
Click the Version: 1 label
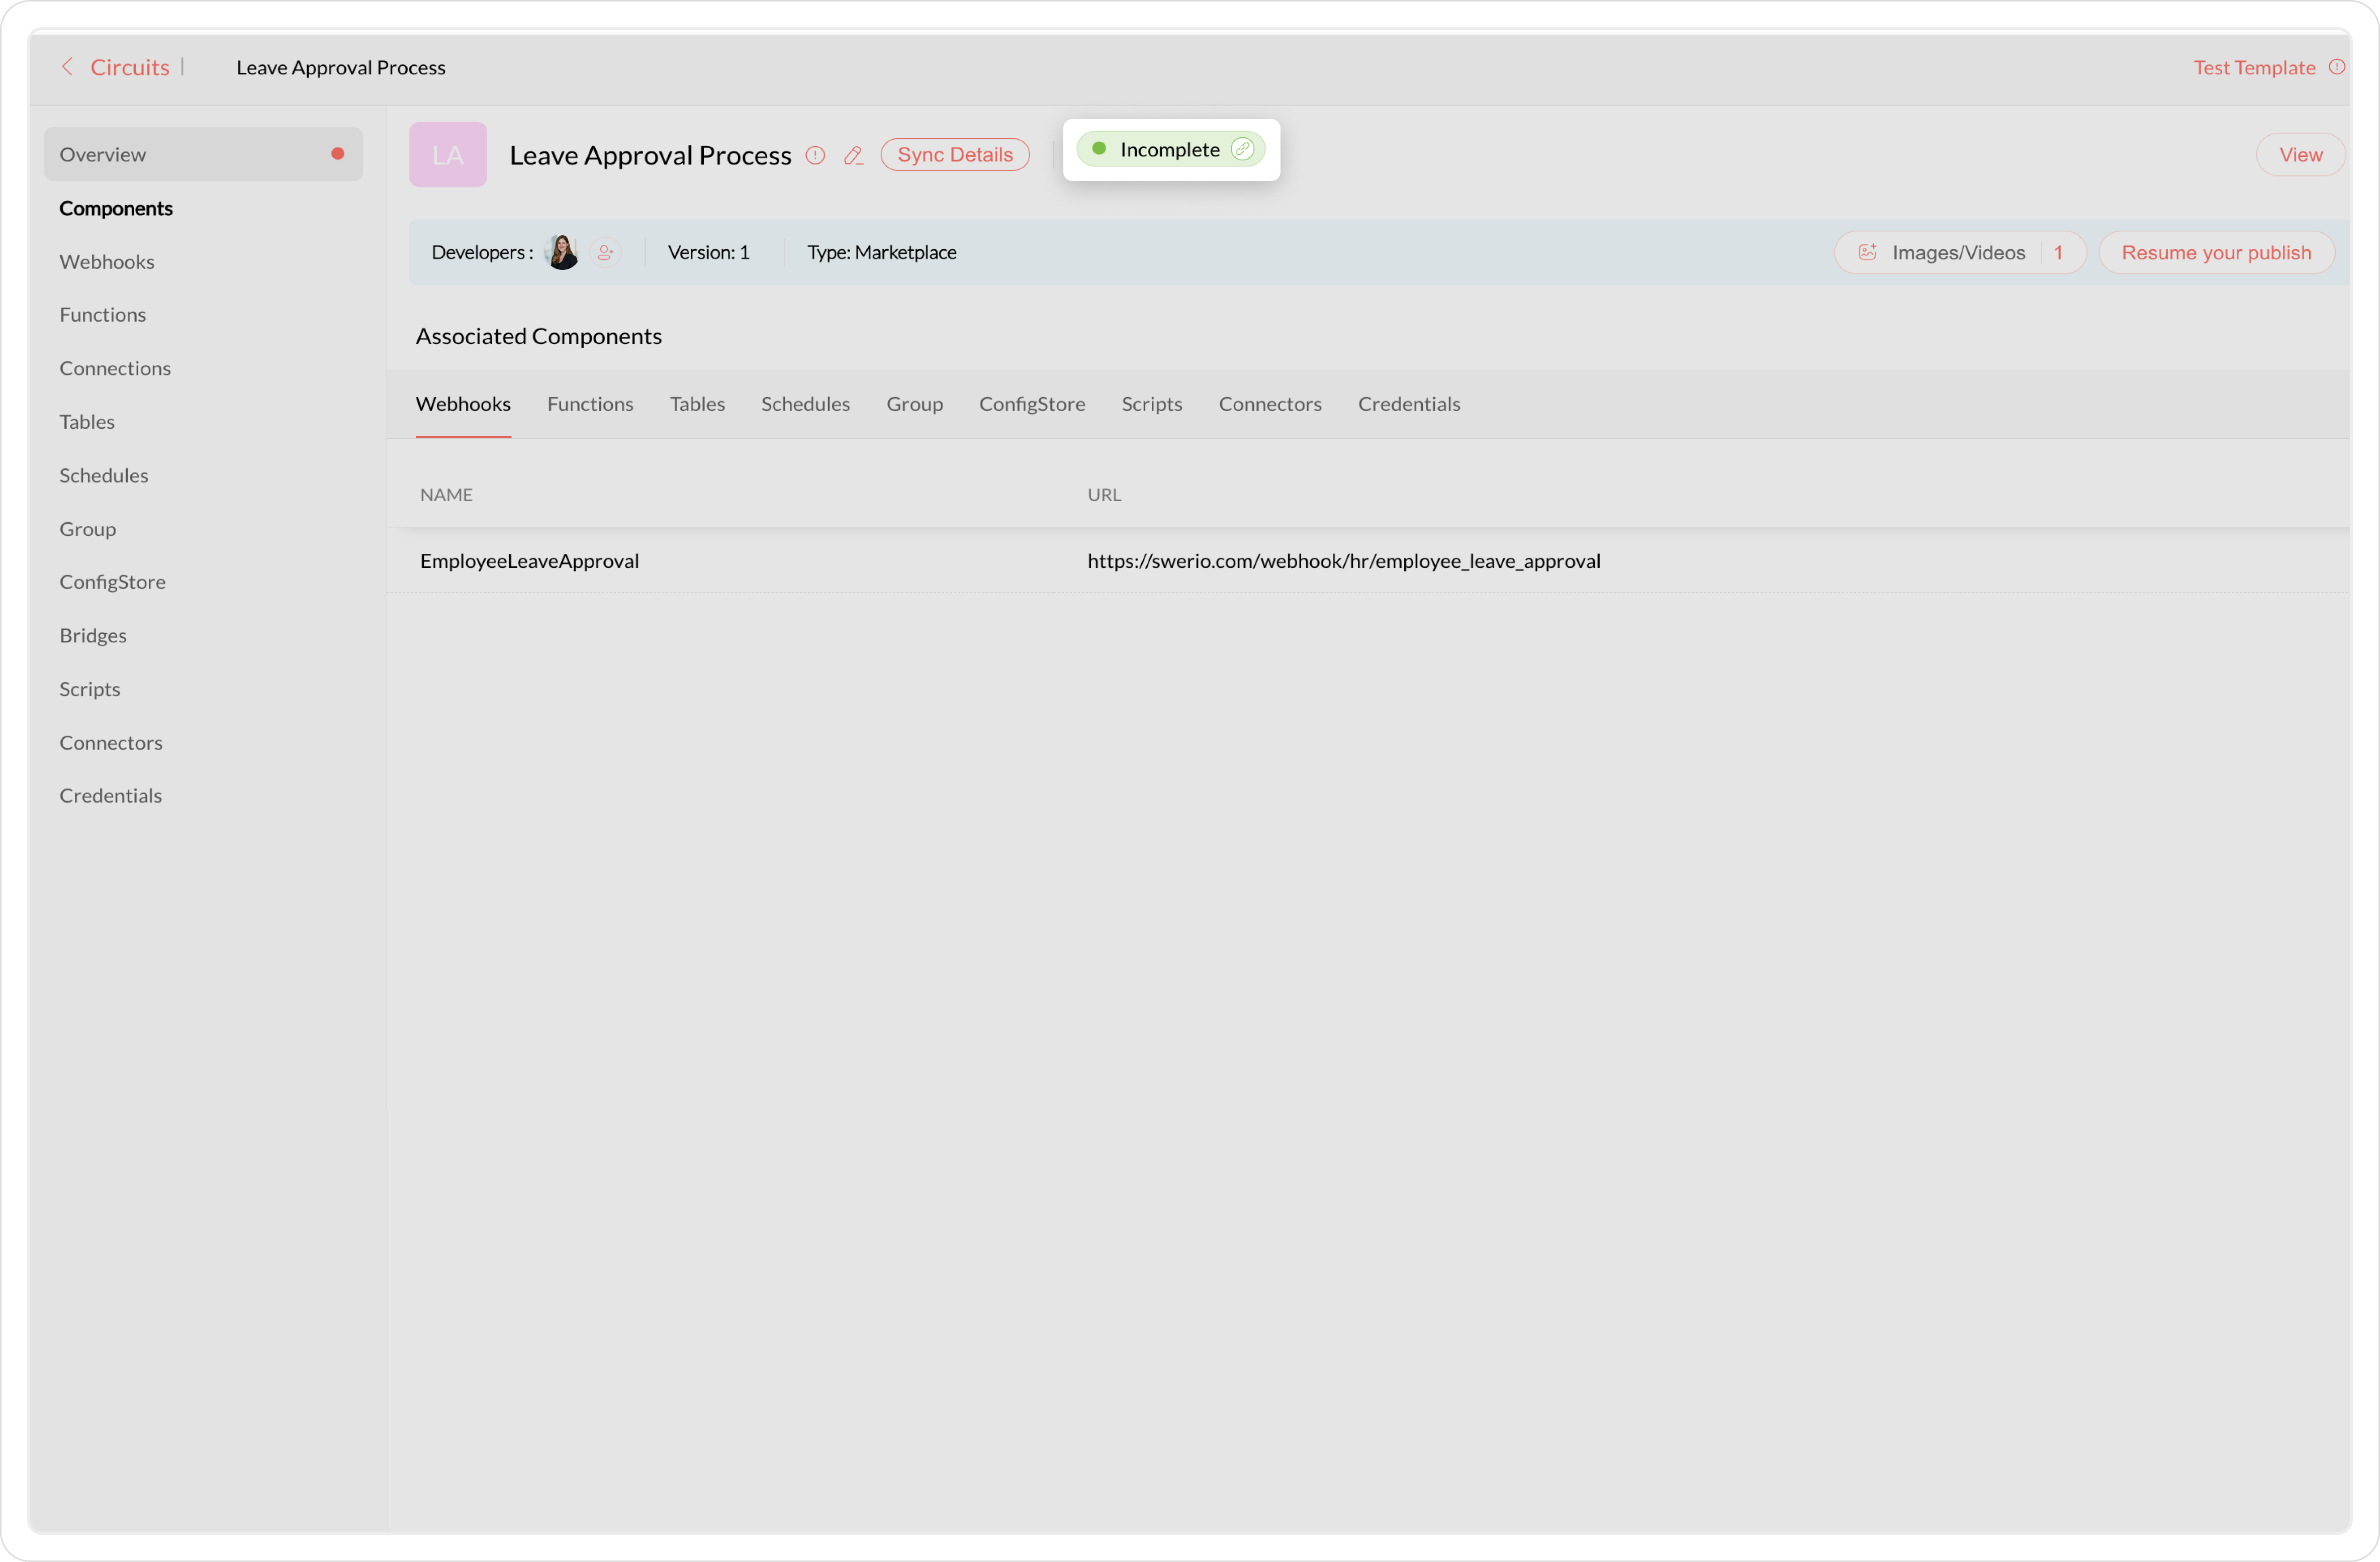708,253
